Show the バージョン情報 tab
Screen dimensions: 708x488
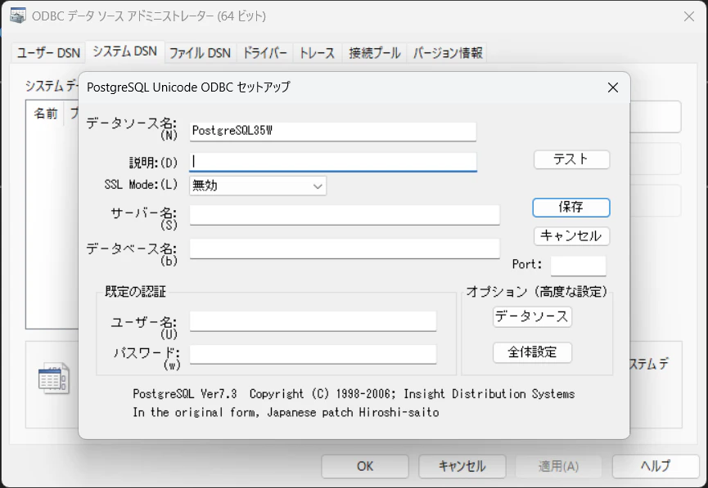point(447,53)
